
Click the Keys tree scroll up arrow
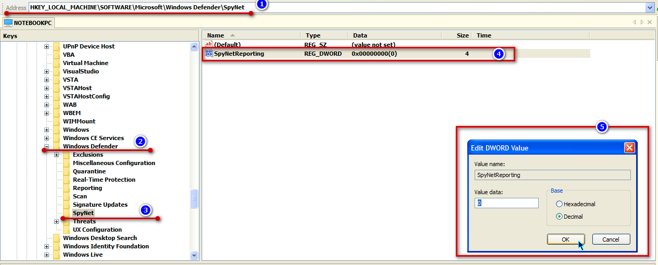point(194,46)
